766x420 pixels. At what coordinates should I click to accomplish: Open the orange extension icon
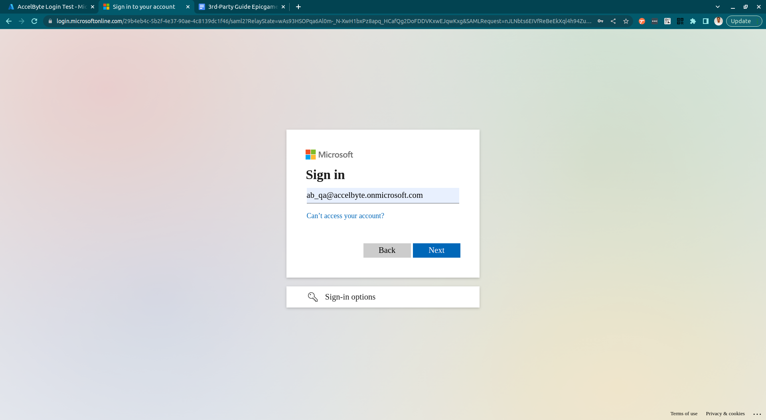click(x=642, y=21)
